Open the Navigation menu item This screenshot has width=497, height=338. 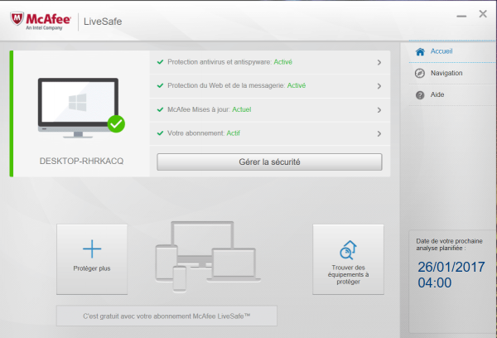451,73
